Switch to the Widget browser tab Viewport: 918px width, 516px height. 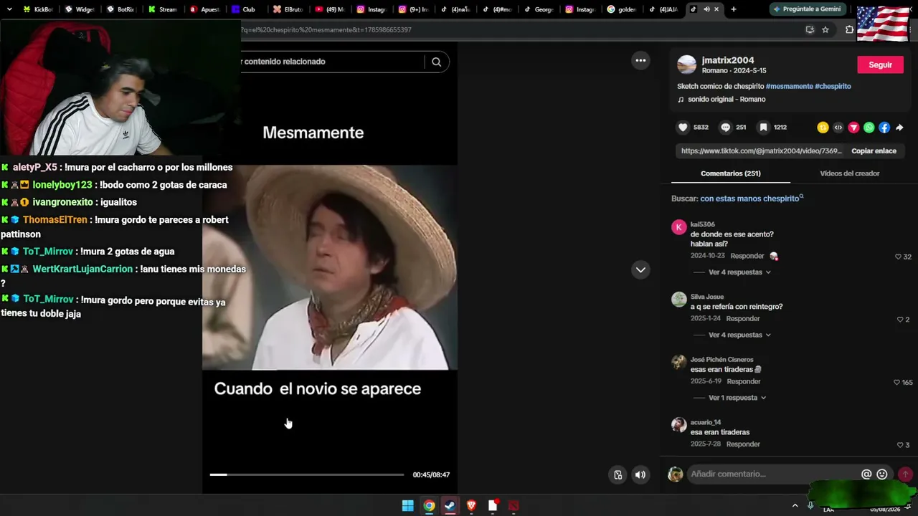point(80,9)
